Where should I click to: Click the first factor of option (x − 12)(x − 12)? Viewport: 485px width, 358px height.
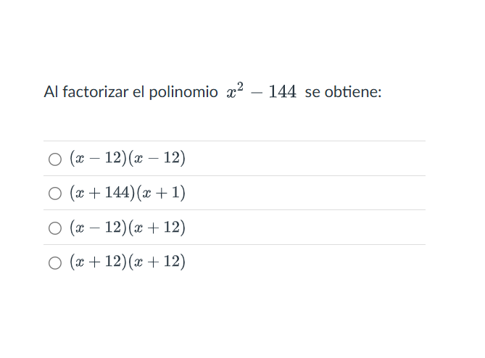click(x=98, y=158)
